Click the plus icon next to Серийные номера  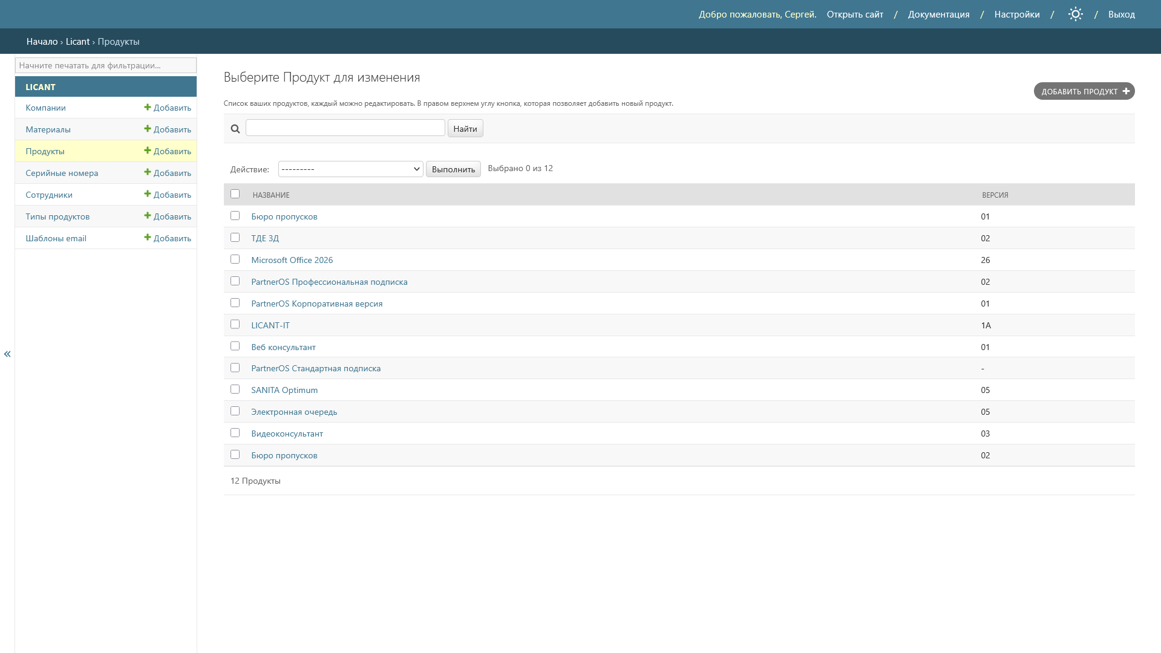coord(148,173)
